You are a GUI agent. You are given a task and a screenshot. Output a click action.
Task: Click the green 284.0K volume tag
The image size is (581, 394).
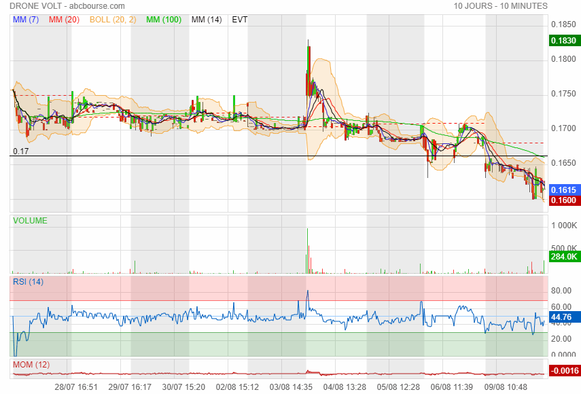(x=565, y=257)
